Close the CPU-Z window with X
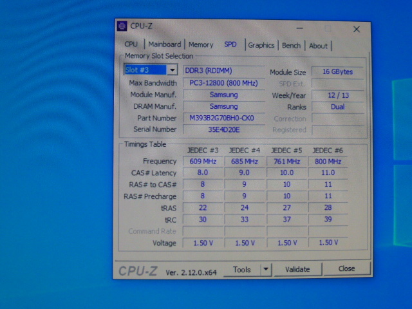The width and height of the screenshot is (412, 309). [x=356, y=29]
